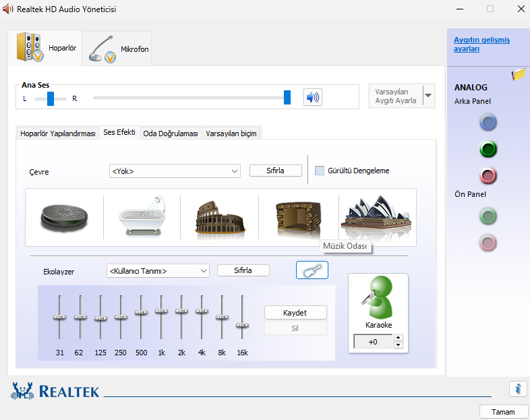The width and height of the screenshot is (530, 420).
Task: Click the L/R balance slider handle
Action: (51, 98)
